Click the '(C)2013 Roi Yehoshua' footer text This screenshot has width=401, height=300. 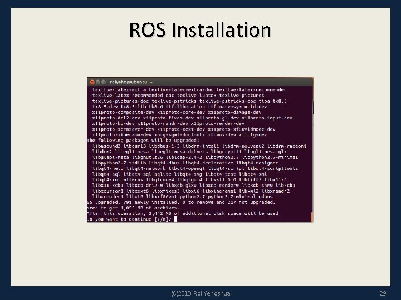pyautogui.click(x=200, y=293)
